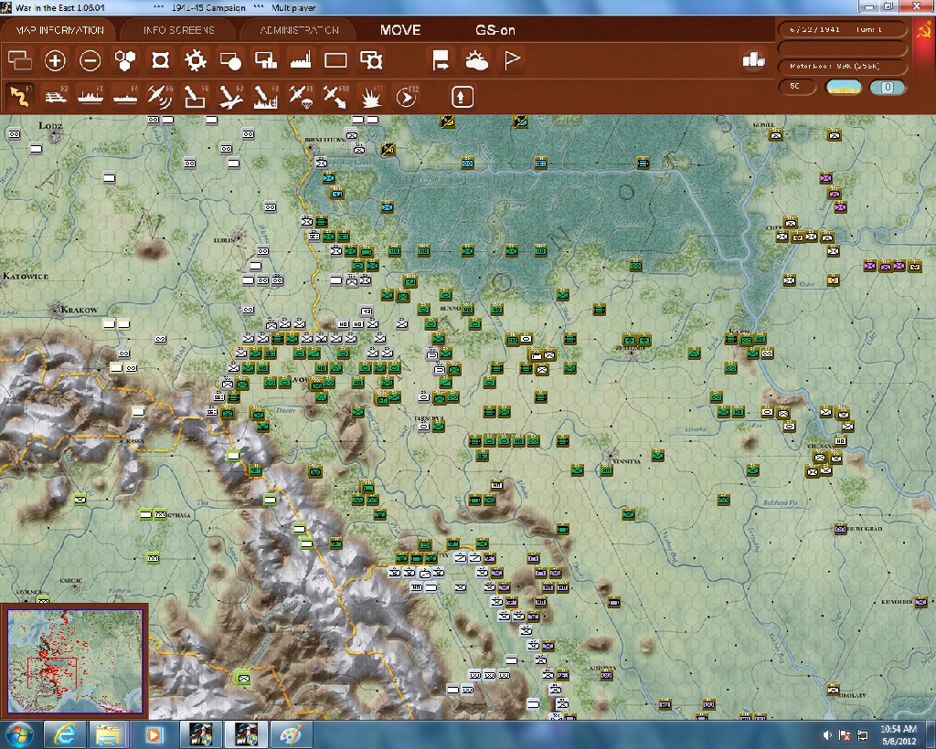The height and width of the screenshot is (749, 936).
Task: Zoom in the map with plus icon
Action: click(x=55, y=60)
